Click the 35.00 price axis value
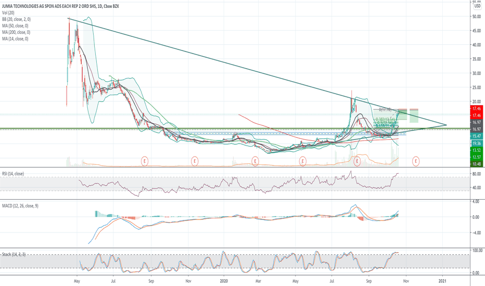The width and height of the screenshot is (485, 286). pyautogui.click(x=477, y=59)
